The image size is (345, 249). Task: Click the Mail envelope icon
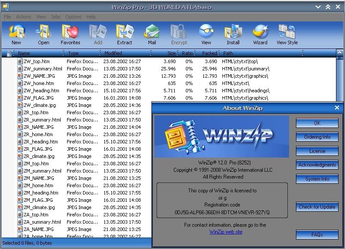pos(152,32)
